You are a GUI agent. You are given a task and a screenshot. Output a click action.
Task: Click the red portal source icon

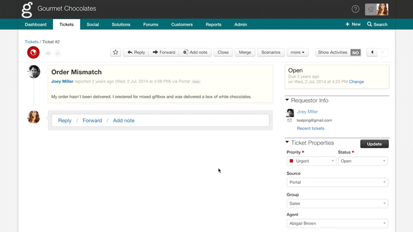(33, 52)
